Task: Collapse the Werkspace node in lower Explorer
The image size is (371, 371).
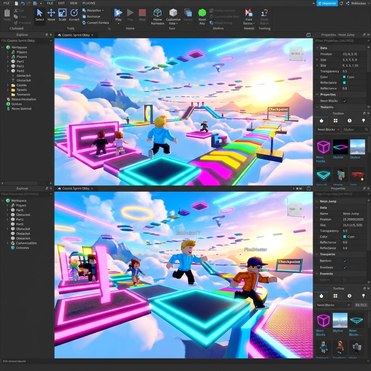Action: coord(3,201)
